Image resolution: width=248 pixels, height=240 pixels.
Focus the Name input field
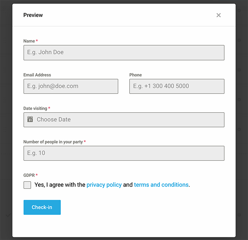click(124, 52)
